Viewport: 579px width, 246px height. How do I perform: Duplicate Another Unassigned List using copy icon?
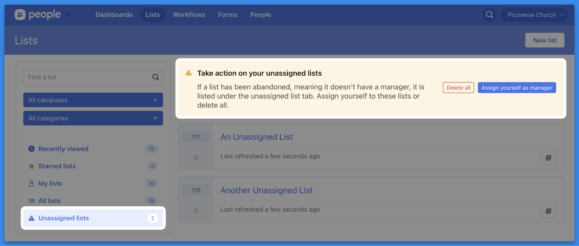click(x=548, y=211)
